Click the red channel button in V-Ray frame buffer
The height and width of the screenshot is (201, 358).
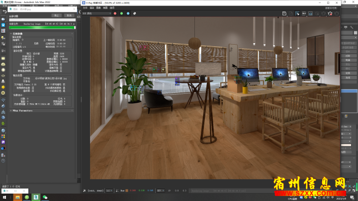115,13
